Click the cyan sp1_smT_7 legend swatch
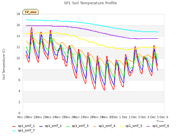Screen dimensions: 181x136 coord(14,131)
